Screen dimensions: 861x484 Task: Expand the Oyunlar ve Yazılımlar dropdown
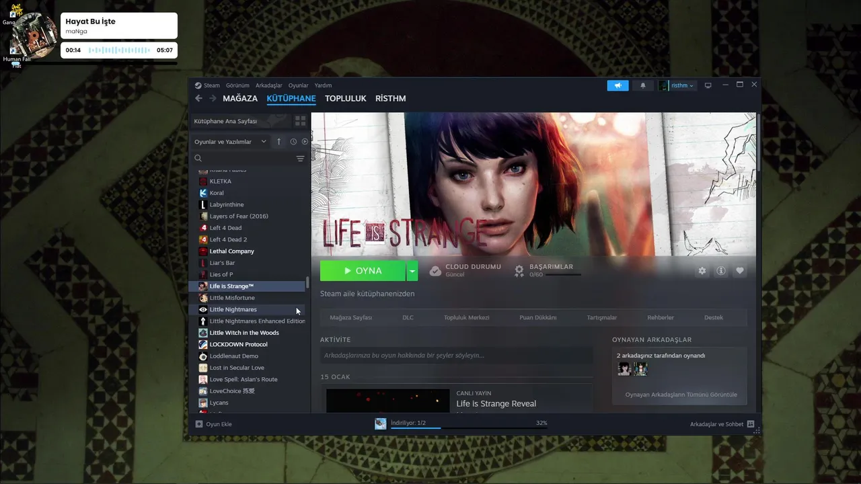[x=230, y=142]
